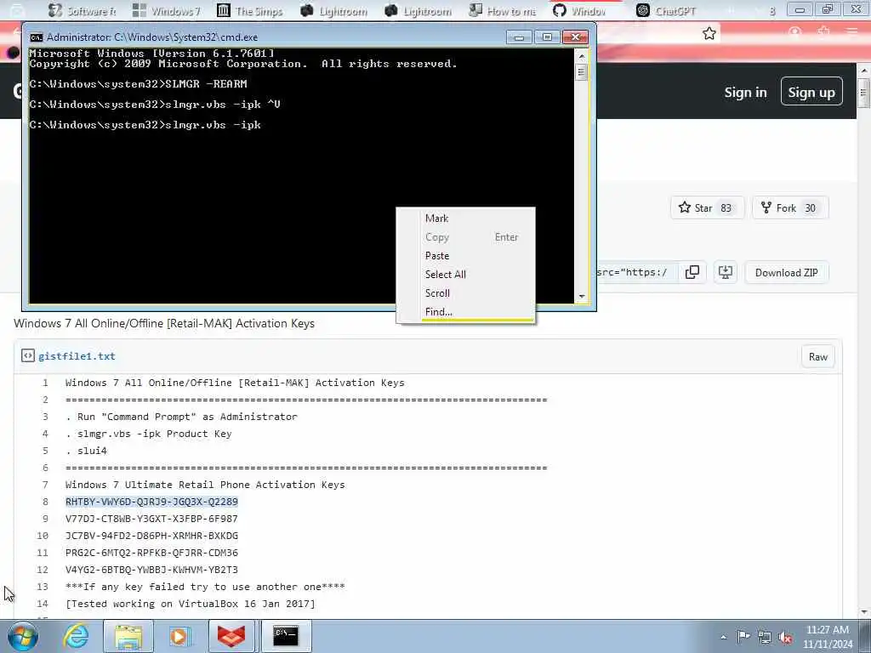Switch to the first Lightroom browser tab

pyautogui.click(x=333, y=10)
